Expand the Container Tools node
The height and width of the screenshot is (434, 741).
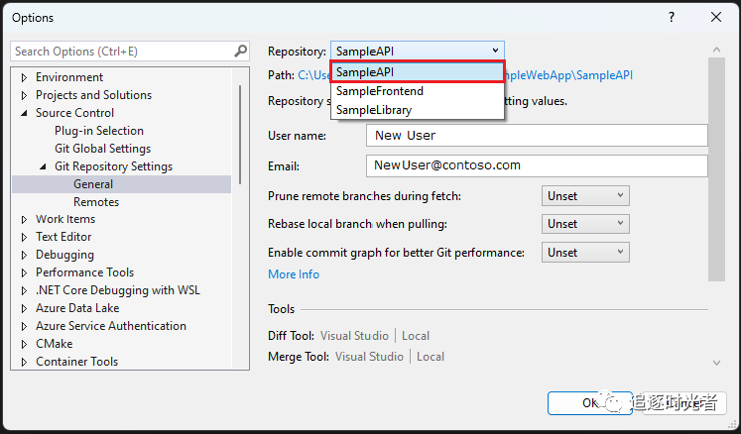tap(24, 363)
